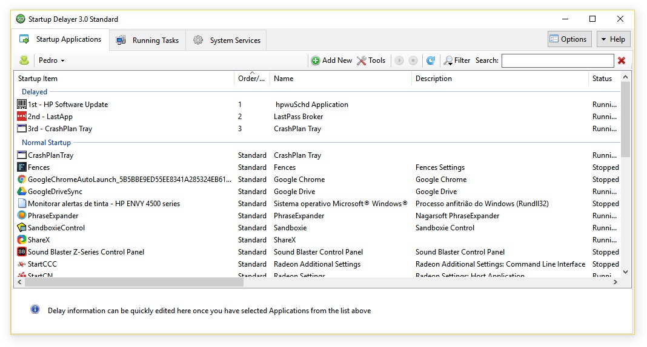Switch to the Running Tasks tab
Image resolution: width=647 pixels, height=347 pixels.
coord(148,41)
